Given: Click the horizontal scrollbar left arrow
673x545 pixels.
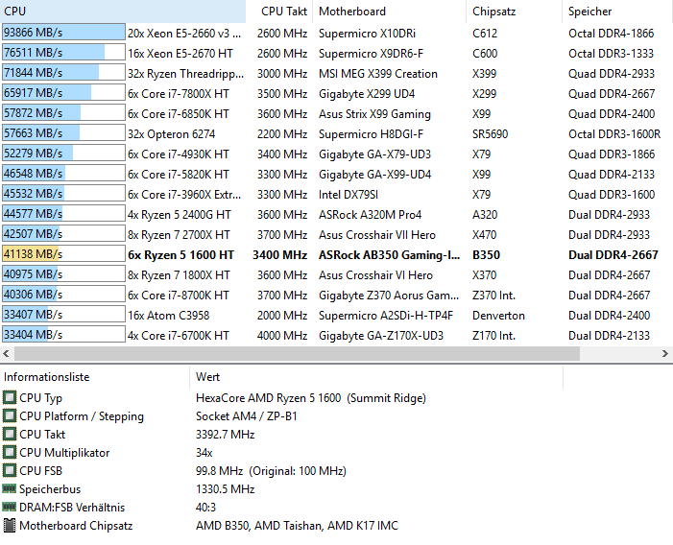Looking at the screenshot, I should click(x=6, y=354).
